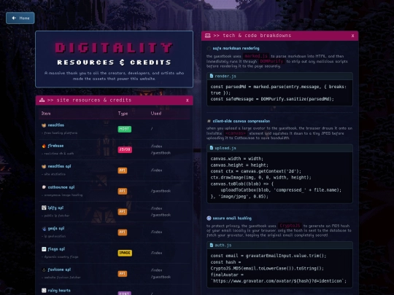The height and width of the screenshot is (295, 394).
Task: Close the site resources & credits window
Action: point(188,101)
